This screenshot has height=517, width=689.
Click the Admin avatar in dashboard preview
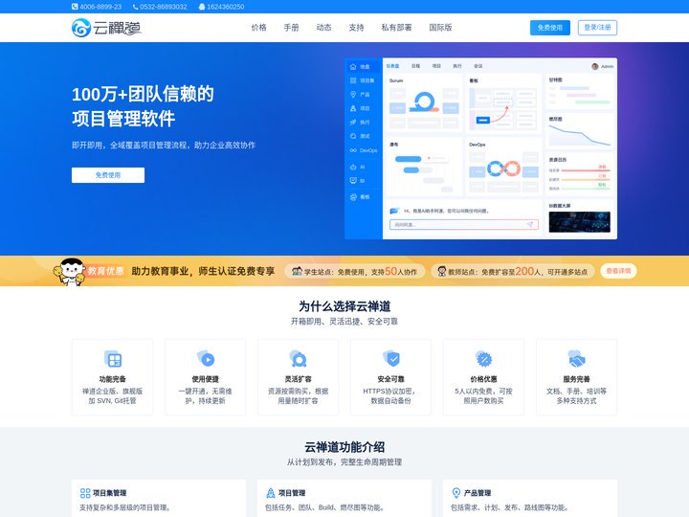coord(595,66)
